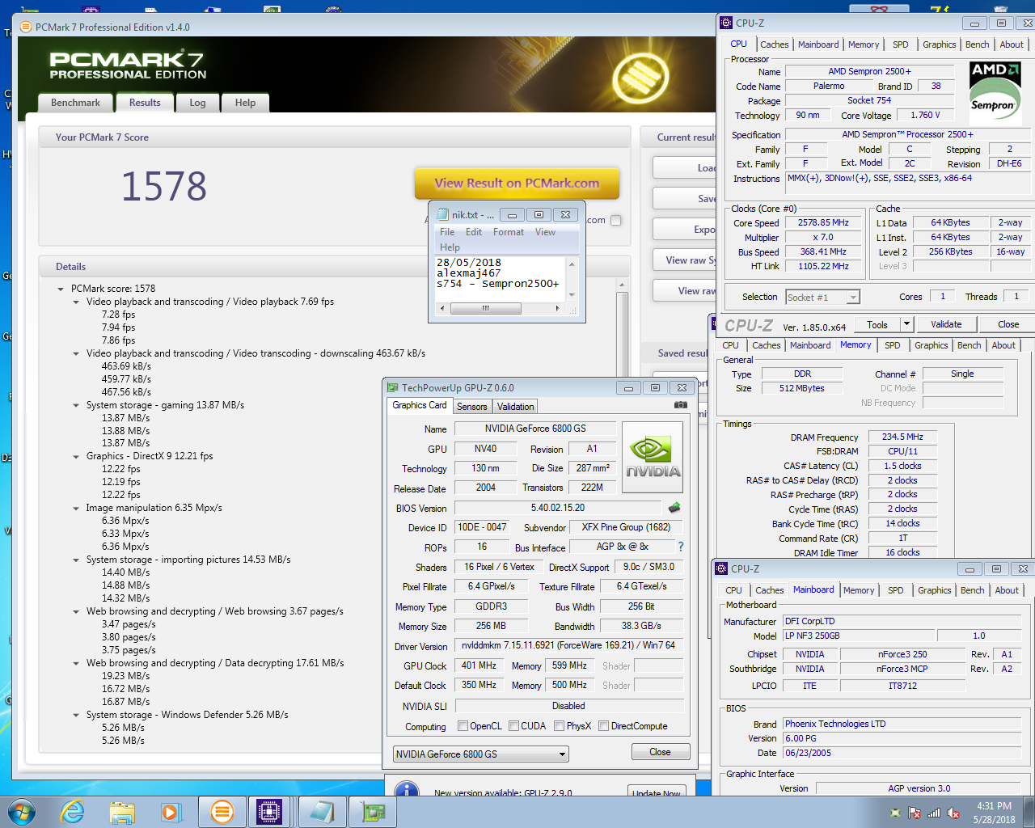The image size is (1035, 828).
Task: Switch to GPU-Z via its taskbar icon
Action: click(373, 812)
